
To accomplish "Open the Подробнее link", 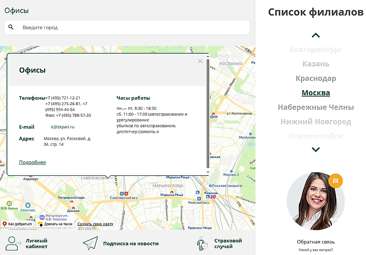I will tap(32, 162).
